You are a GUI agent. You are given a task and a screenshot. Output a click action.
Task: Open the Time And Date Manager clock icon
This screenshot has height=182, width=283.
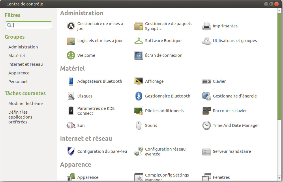coord(207,125)
